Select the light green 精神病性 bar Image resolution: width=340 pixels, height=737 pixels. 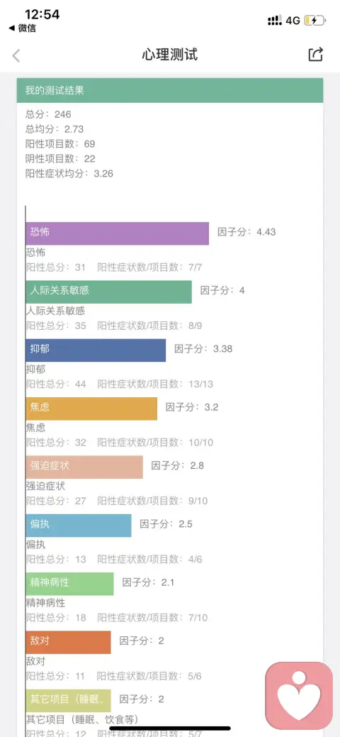69,584
